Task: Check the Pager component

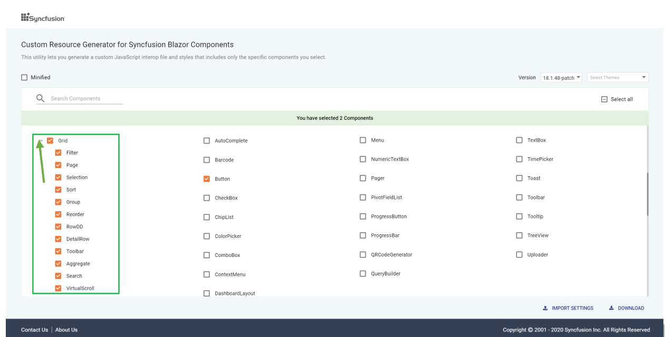Action: [363, 178]
